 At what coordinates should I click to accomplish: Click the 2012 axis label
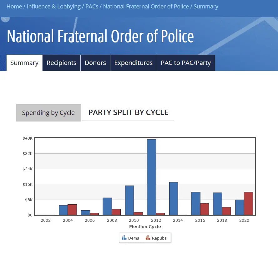[x=156, y=220]
